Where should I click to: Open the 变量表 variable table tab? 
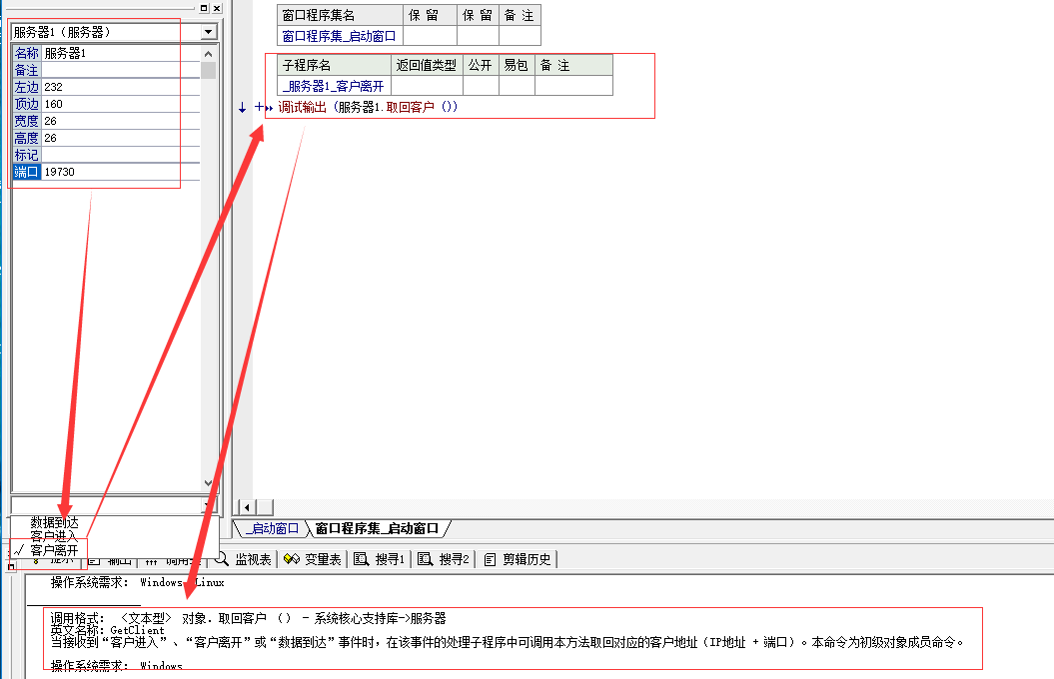tap(313, 559)
